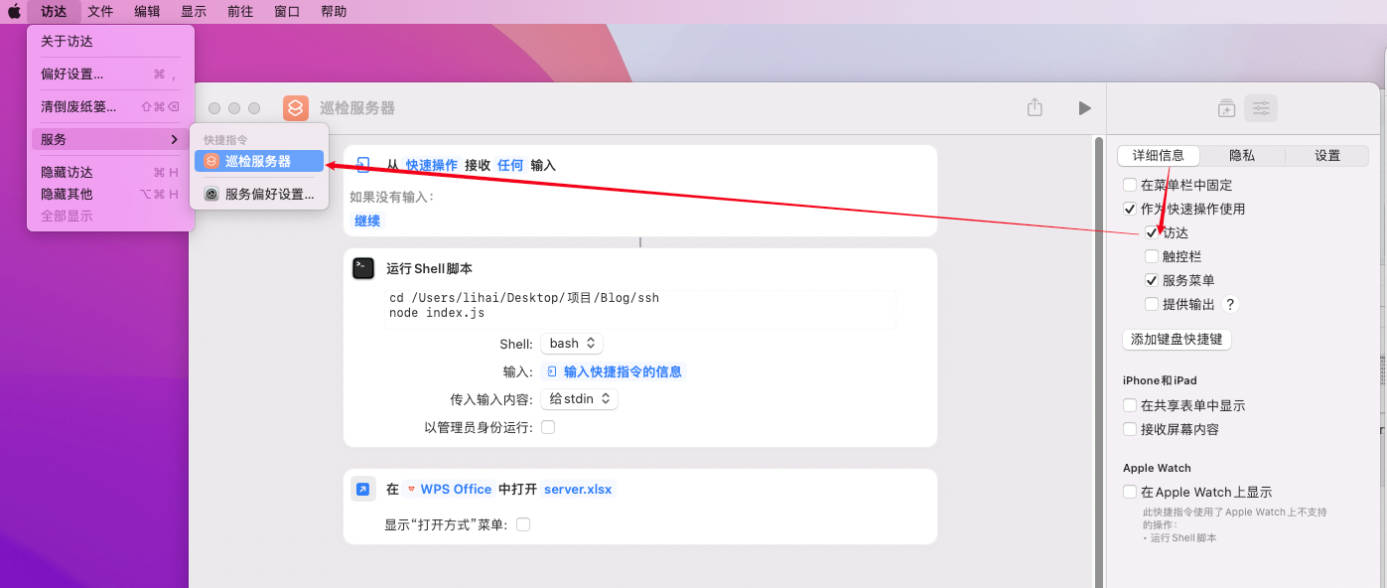Open the 文件 menu in menu bar

(x=100, y=12)
